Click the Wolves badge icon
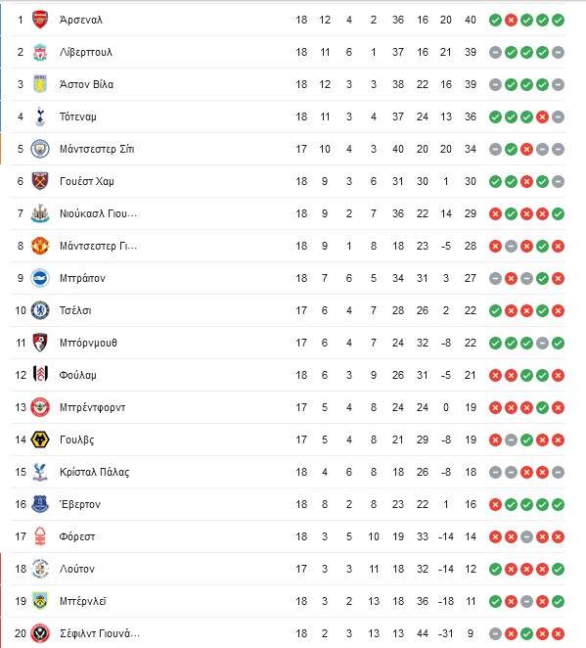Screen dimensions: 586x648 tap(40, 440)
